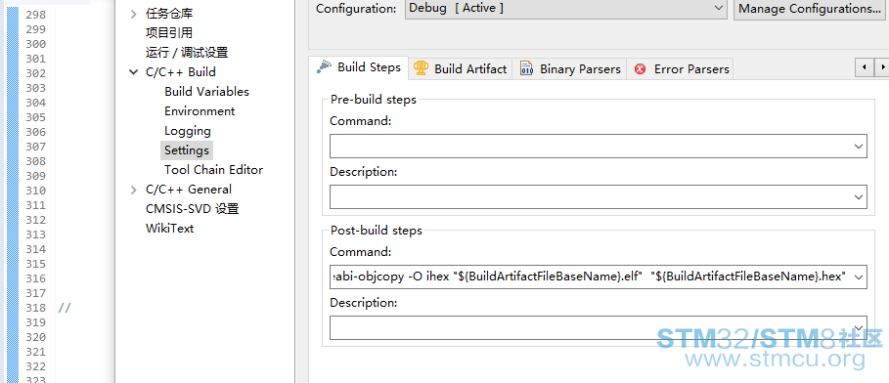The image size is (889, 383).
Task: Select 运行 / 调试设置 item
Action: [x=187, y=53]
